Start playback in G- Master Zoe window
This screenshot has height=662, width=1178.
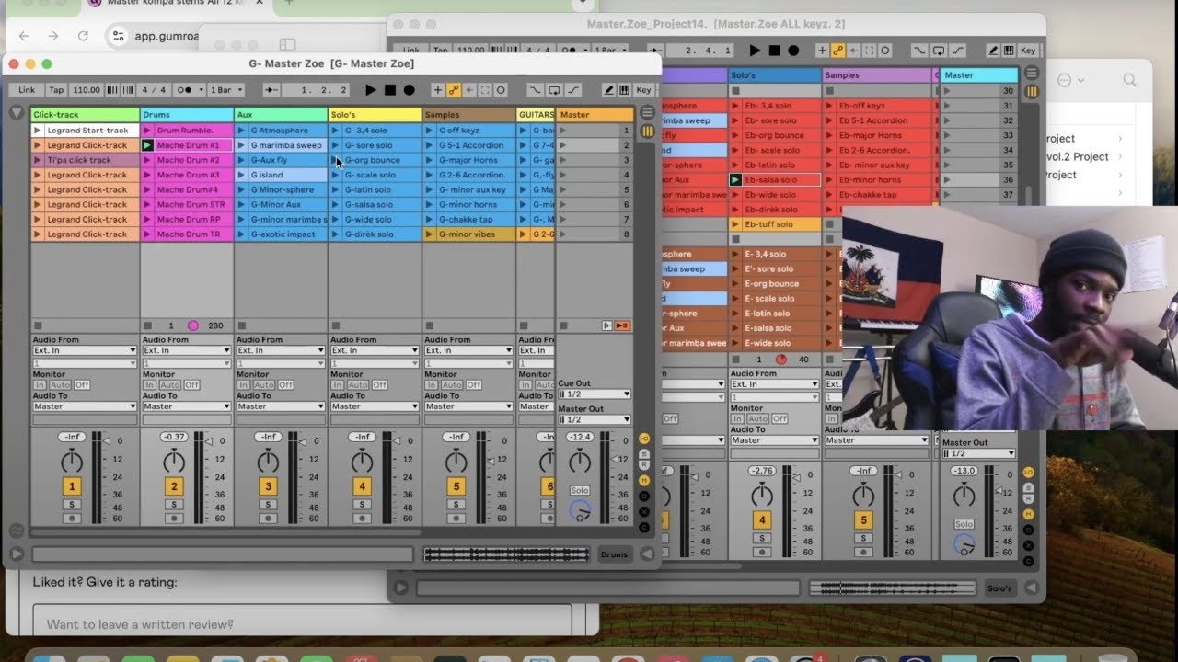[x=371, y=90]
